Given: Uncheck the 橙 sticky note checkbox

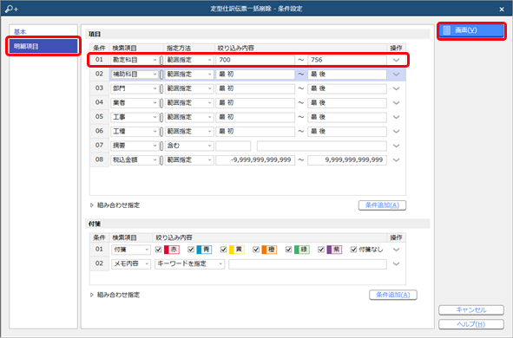Looking at the screenshot, I should point(256,250).
